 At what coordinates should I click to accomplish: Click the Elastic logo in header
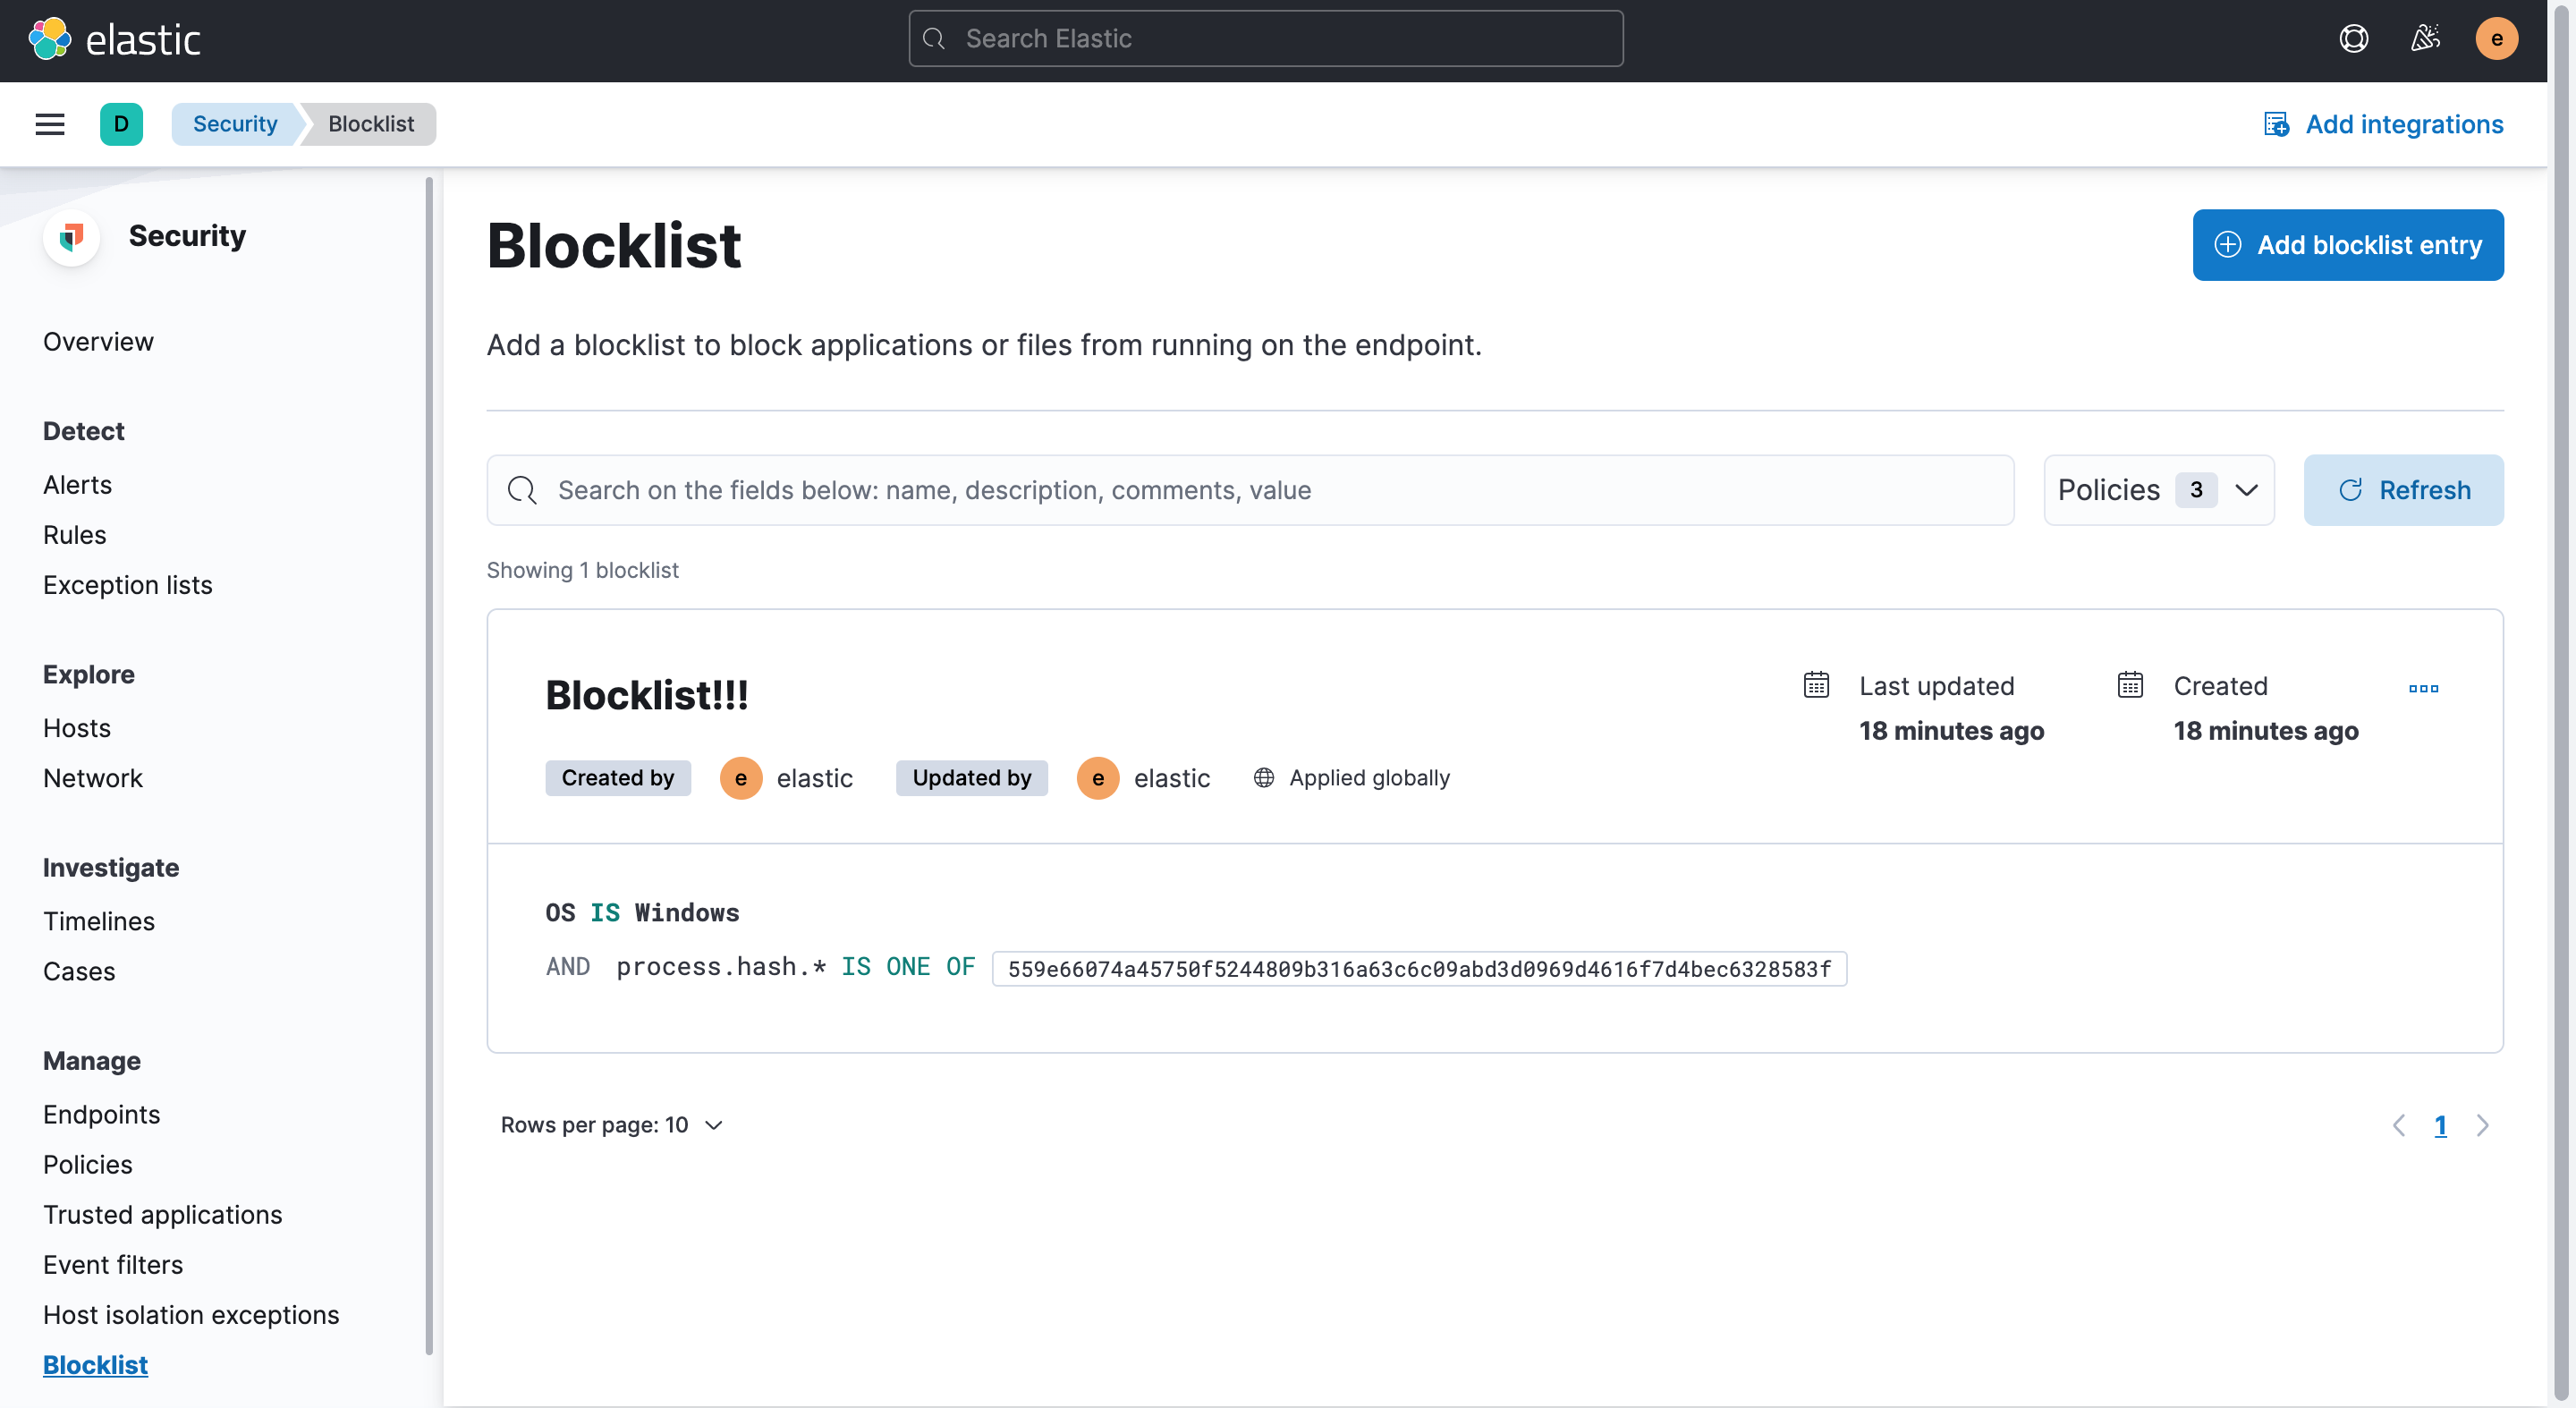coord(114,40)
